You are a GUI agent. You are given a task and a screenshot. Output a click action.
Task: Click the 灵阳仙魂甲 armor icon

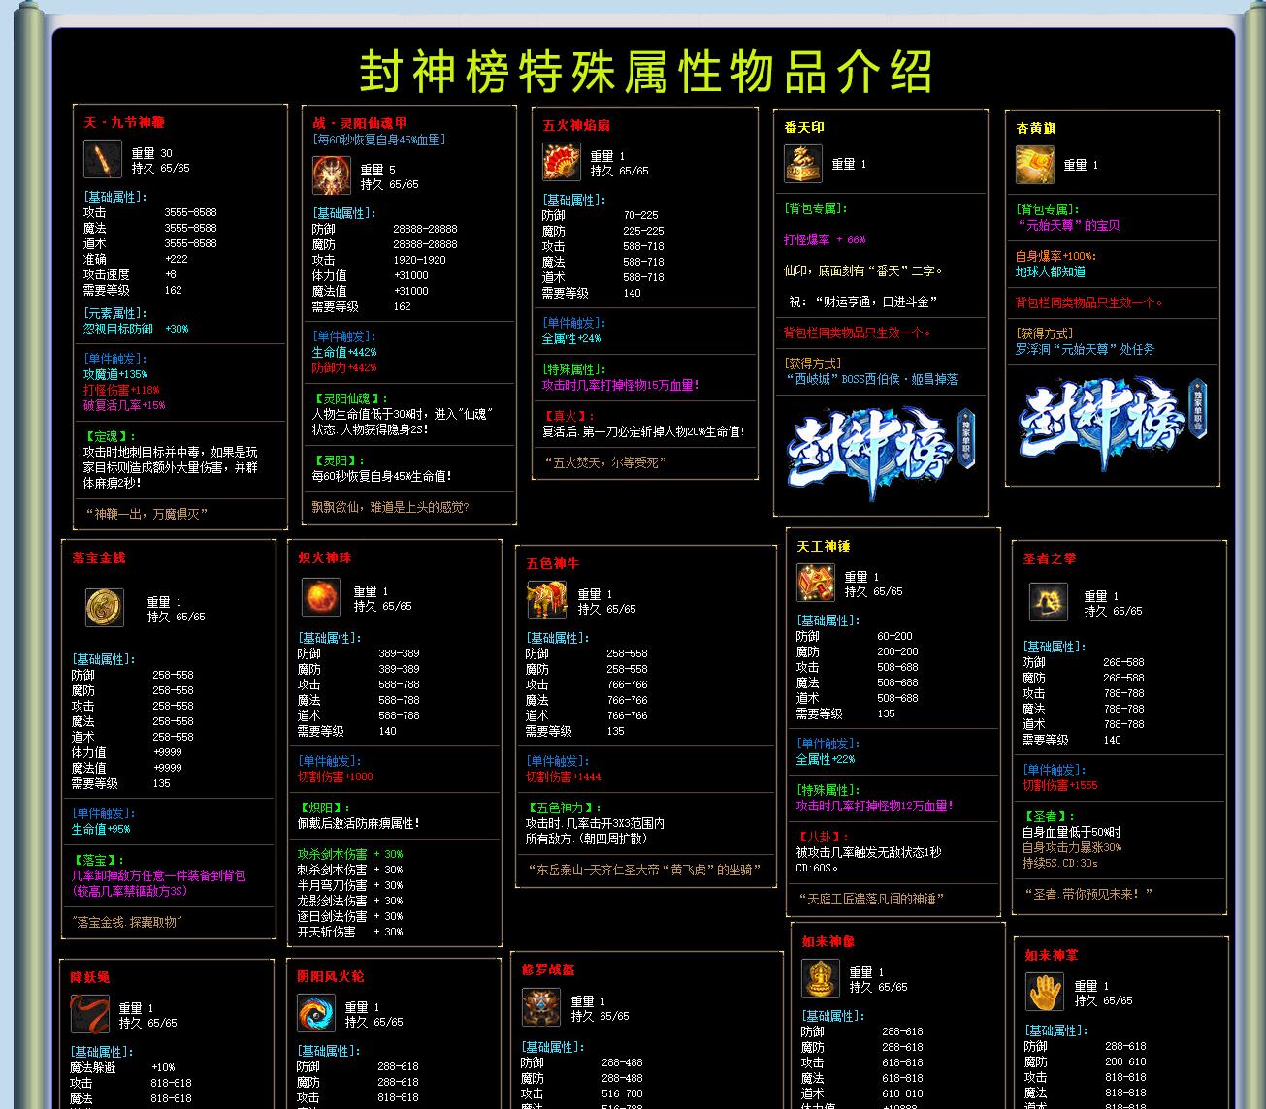332,175
